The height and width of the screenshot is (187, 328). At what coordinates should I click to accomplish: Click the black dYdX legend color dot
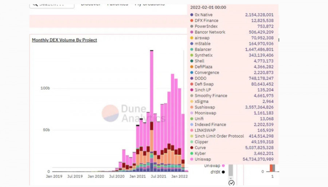(223, 172)
